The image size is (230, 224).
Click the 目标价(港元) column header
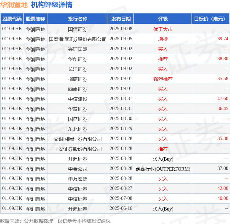(x=211, y=19)
